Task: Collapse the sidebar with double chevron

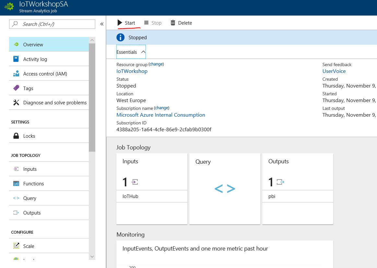Action: [102, 24]
